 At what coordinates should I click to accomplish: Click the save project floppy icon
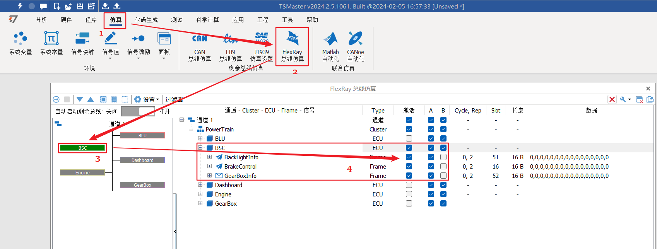point(80,6)
